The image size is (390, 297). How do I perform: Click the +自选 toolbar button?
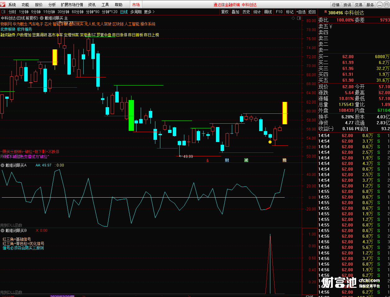(301, 12)
